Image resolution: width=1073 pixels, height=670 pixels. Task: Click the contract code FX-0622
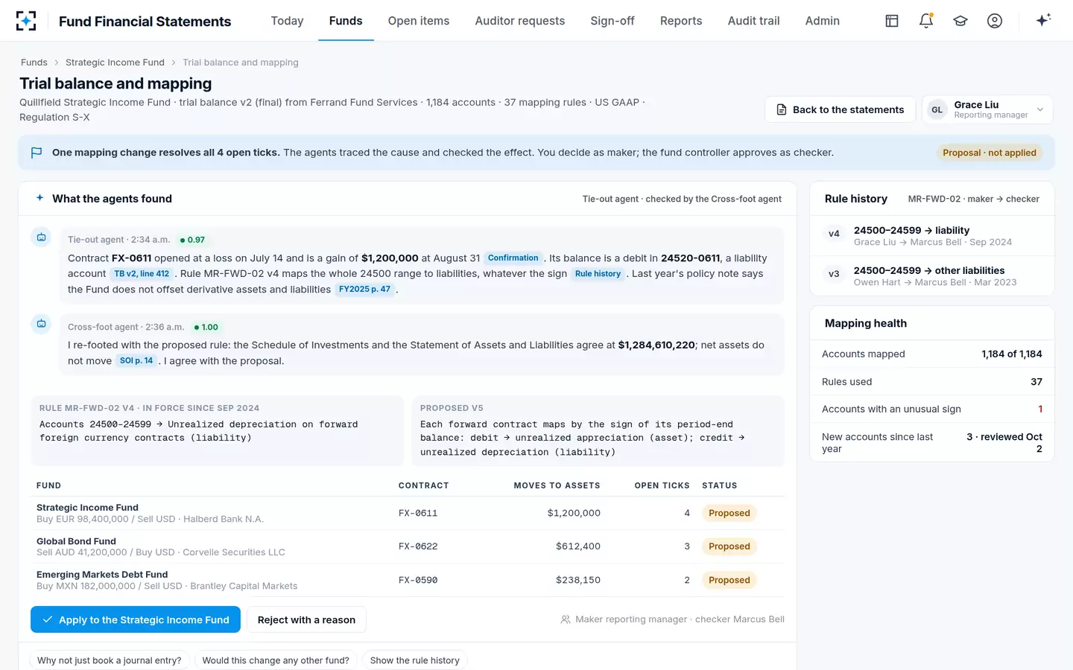(x=418, y=546)
